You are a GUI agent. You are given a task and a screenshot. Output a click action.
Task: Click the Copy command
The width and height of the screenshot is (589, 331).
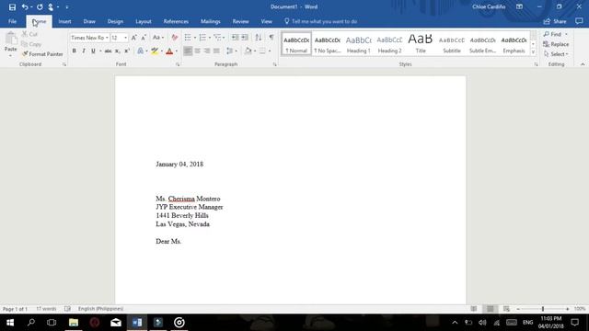[31, 44]
